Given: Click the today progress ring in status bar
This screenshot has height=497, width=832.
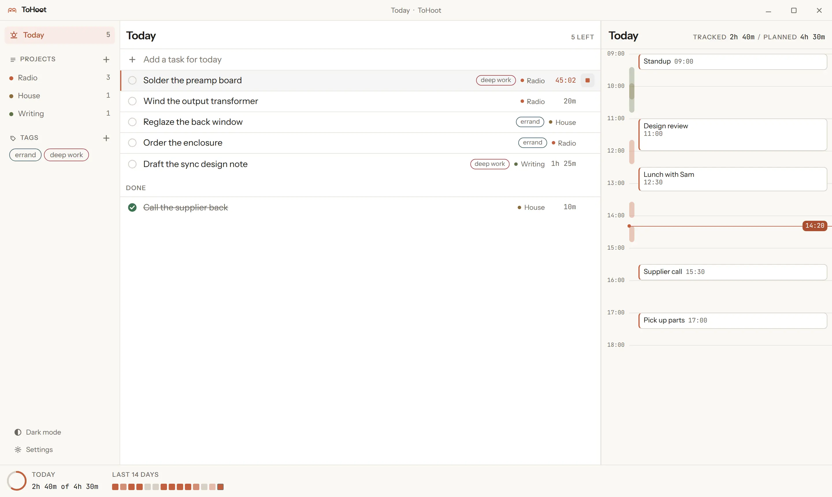Looking at the screenshot, I should click(17, 481).
